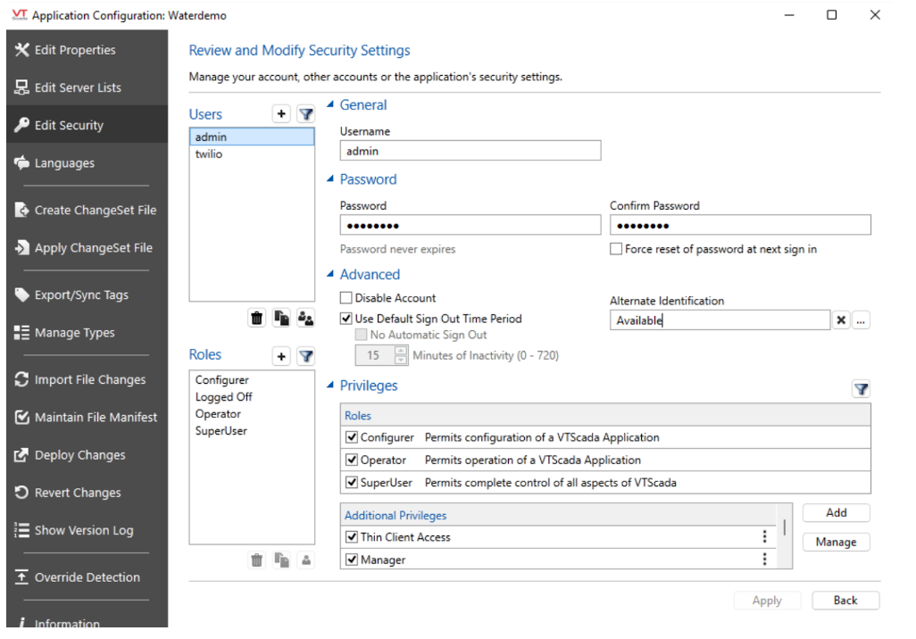The image size is (916, 639).
Task: Uncheck the SuperUser role privilege
Action: click(x=351, y=483)
